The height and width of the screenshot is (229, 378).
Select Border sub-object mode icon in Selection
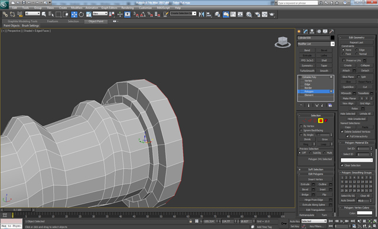tap(315, 120)
